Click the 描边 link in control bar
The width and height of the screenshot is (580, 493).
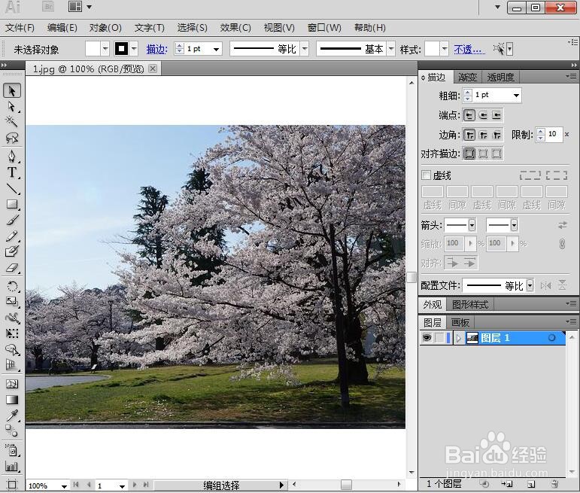click(156, 49)
